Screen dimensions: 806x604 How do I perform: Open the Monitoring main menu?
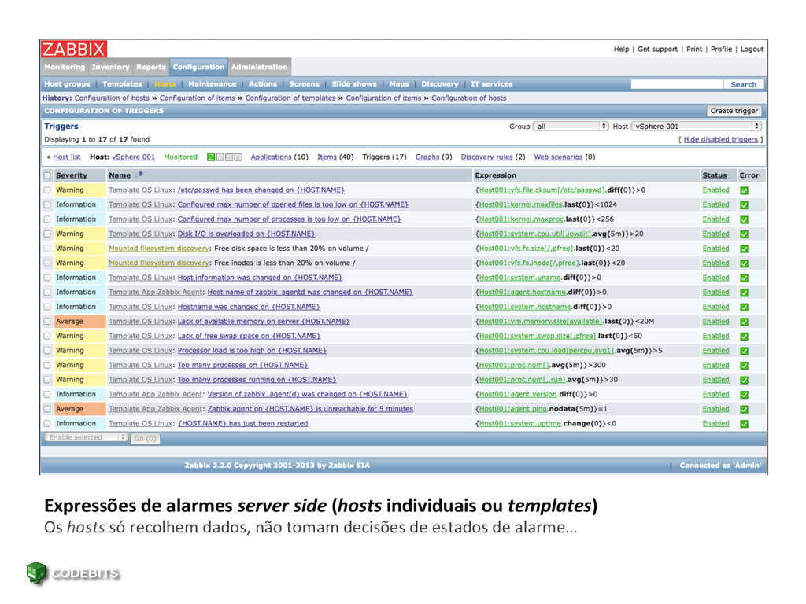65,67
